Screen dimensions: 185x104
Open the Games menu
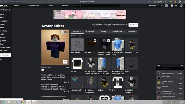(16, 5)
